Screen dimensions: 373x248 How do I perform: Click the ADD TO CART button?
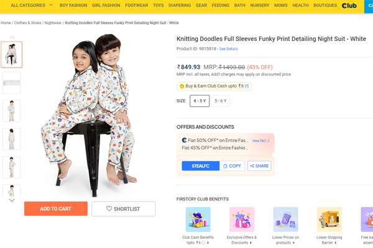click(55, 209)
